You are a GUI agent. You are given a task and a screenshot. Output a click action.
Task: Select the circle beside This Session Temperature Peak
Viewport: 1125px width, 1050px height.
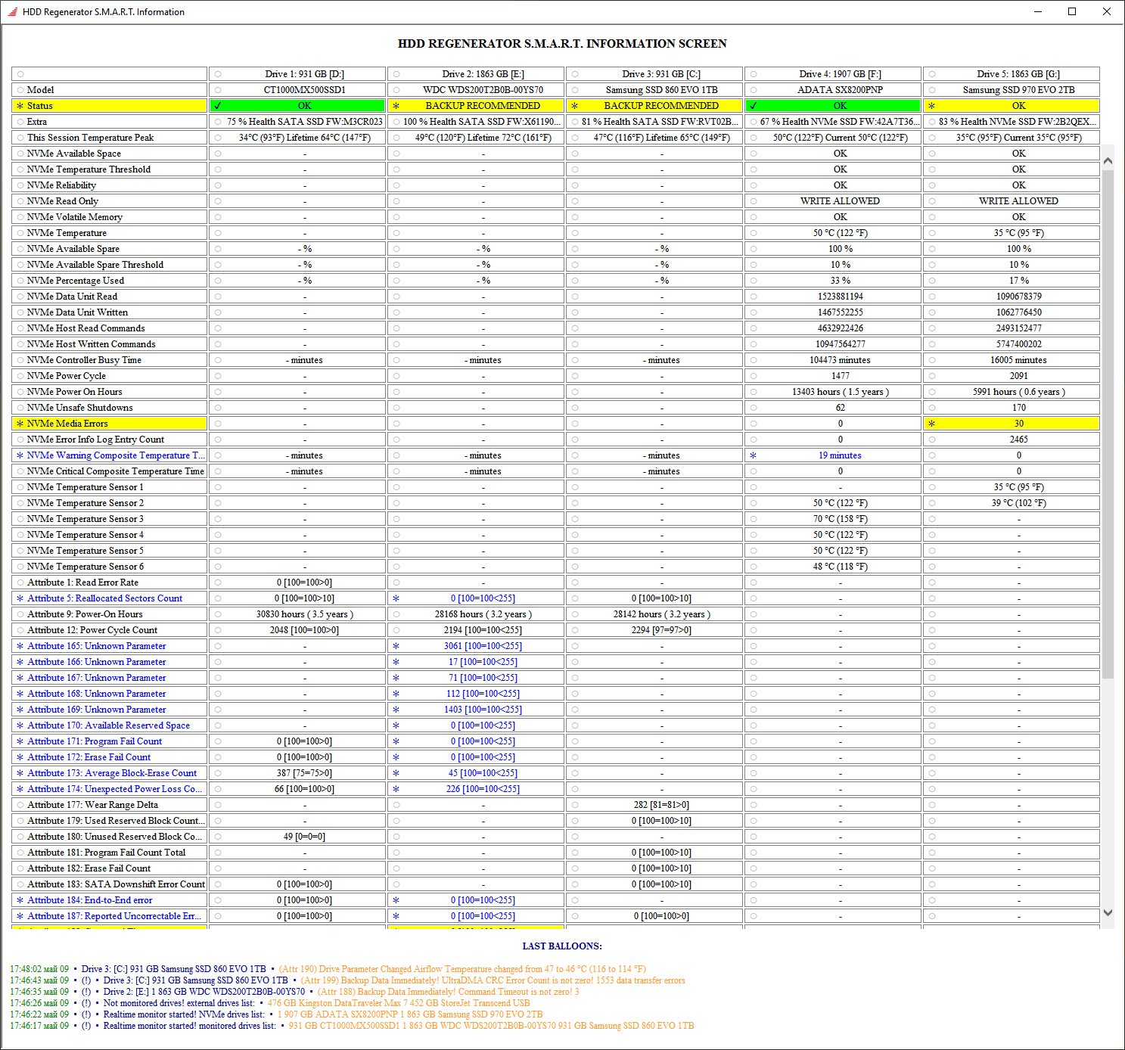tap(20, 138)
